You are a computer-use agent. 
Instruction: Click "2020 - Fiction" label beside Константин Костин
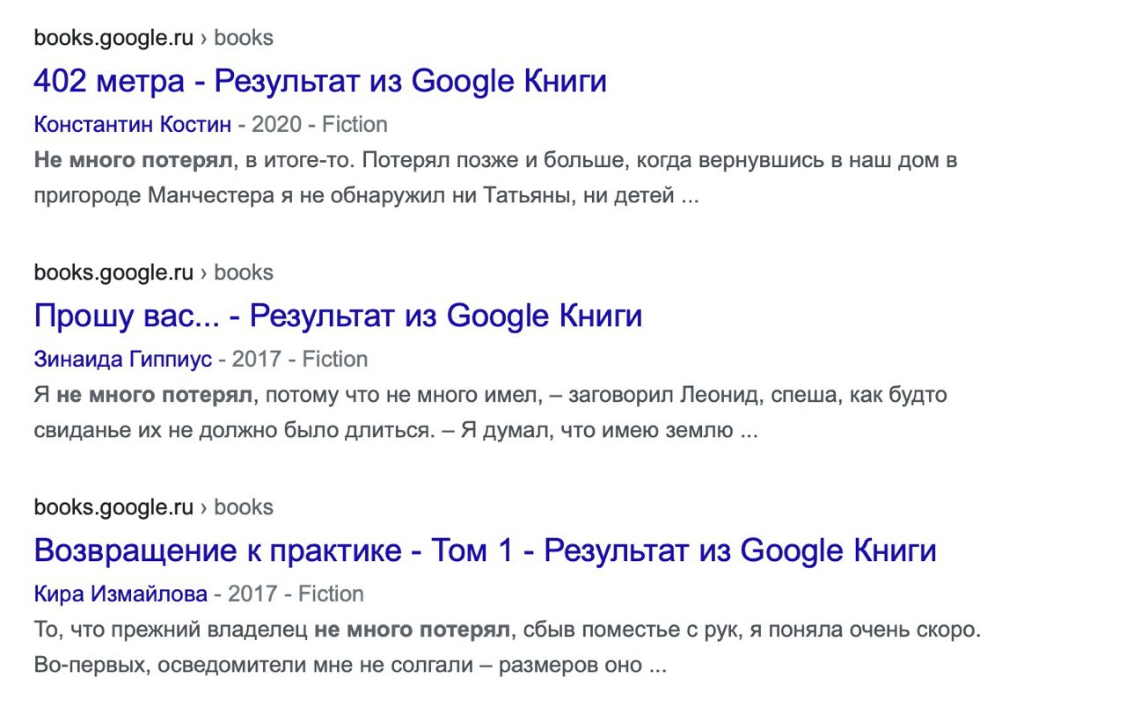[x=319, y=125]
